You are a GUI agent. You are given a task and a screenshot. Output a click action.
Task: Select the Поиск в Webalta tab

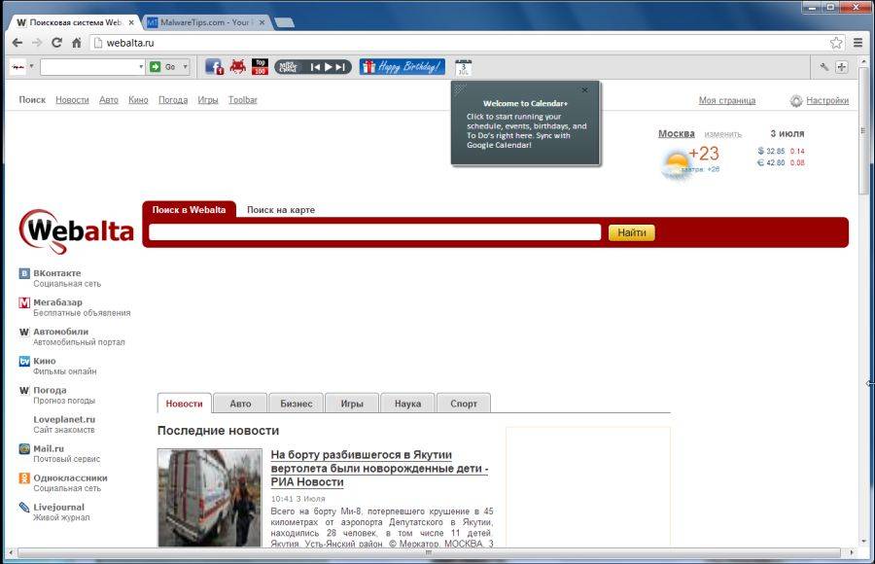click(x=189, y=209)
